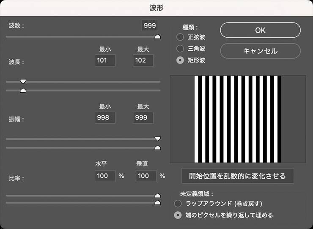
Task: Click the striped wave preview thumbnail
Action: 238,119
